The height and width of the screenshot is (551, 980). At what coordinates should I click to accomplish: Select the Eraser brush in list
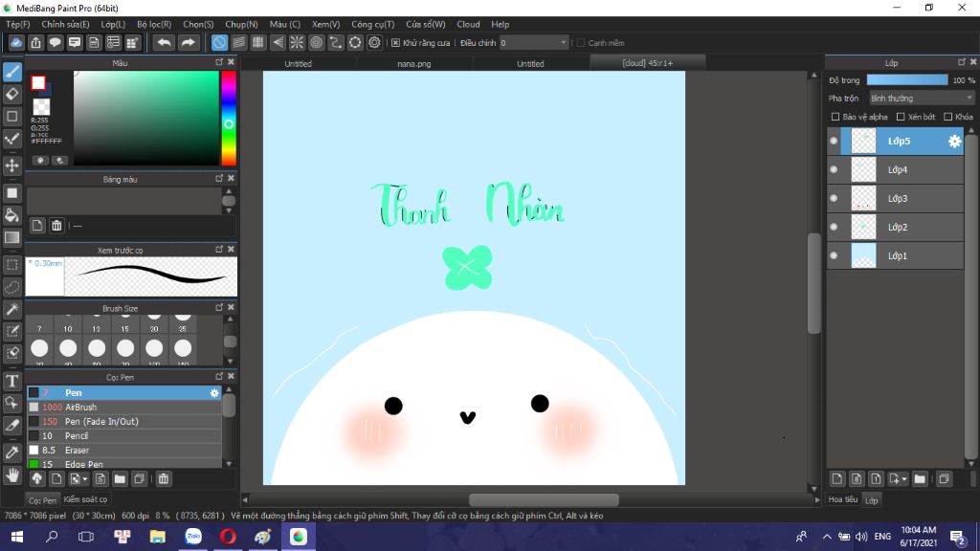pyautogui.click(x=123, y=451)
